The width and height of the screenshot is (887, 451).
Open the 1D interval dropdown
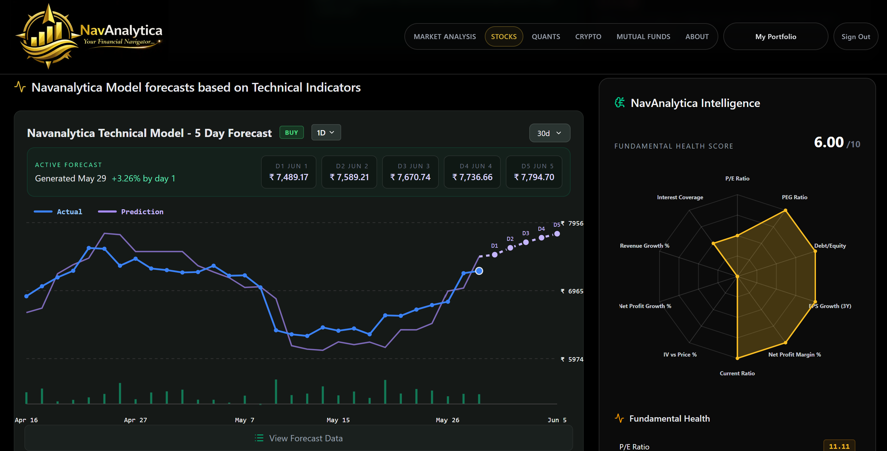[x=326, y=132]
